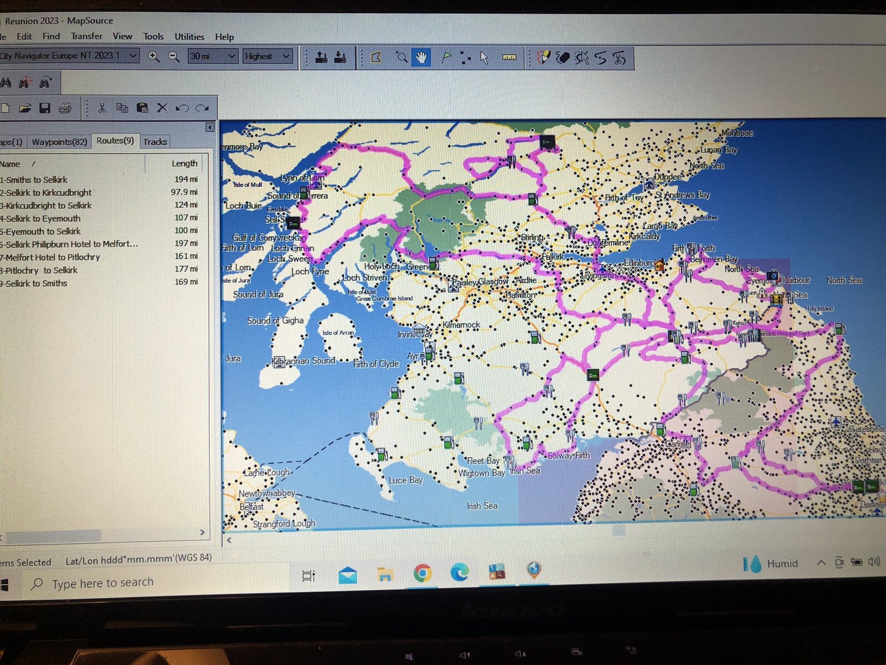Click the Cut scissors icon
This screenshot has width=886, height=665.
tap(102, 108)
